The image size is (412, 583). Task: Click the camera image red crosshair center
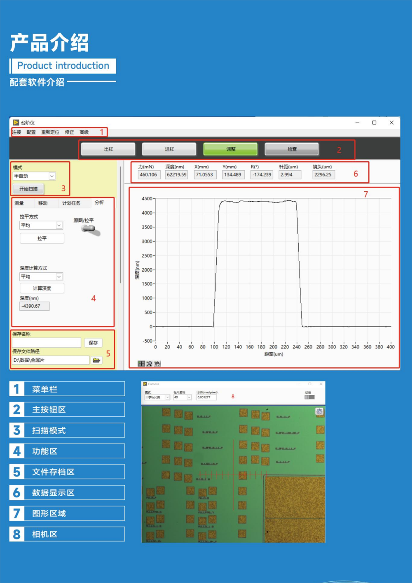[x=234, y=475]
